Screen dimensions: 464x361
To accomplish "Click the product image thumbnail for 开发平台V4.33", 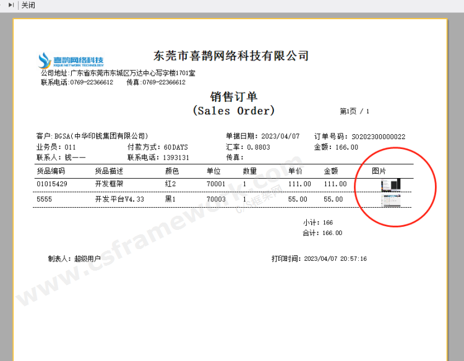I will click(391, 200).
